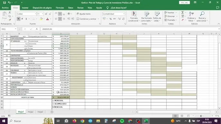
Task: Click the borders icon in Fuente group
Action: [34, 19]
